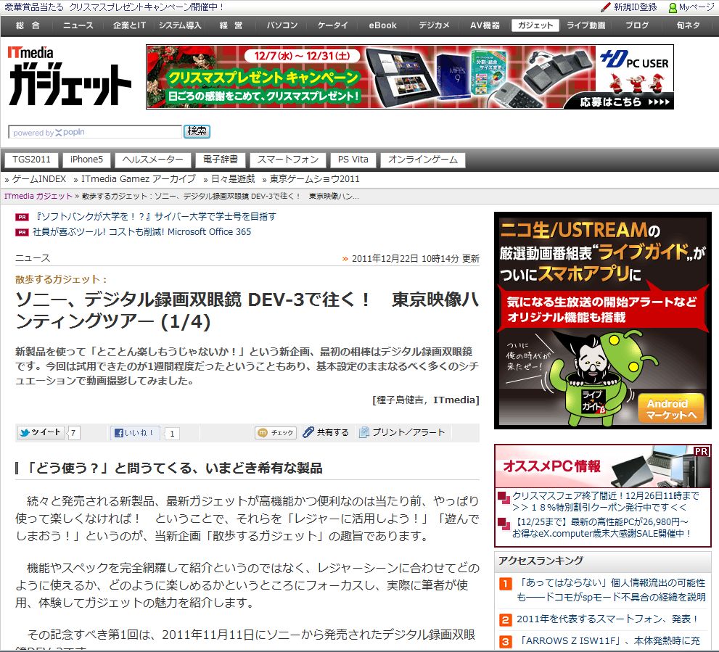
Task: Click the 検索 search button
Action: (197, 131)
